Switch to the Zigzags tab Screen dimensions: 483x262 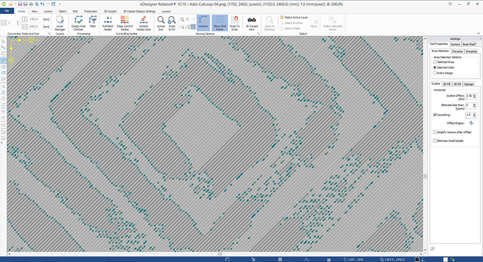[x=469, y=84]
